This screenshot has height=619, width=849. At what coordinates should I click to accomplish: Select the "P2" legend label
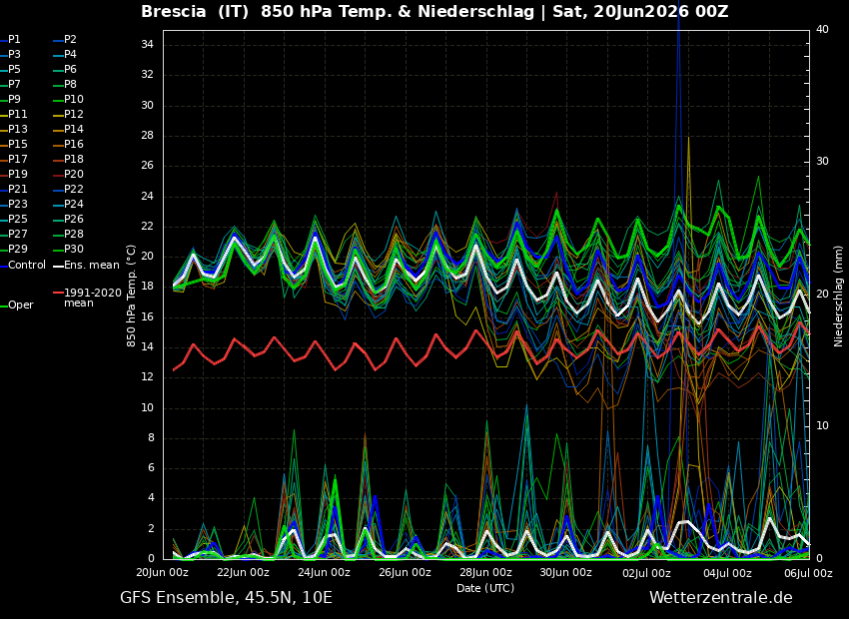[70, 40]
